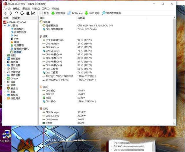Select DMI in the tree
The height and width of the screenshot is (152, 185).
(x=14, y=35)
